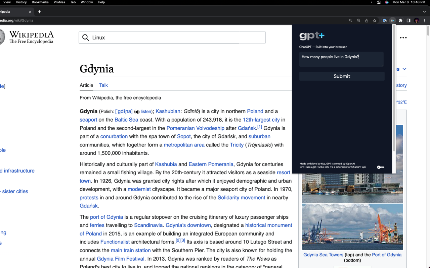Open macOS Control Center icon

(379, 2)
